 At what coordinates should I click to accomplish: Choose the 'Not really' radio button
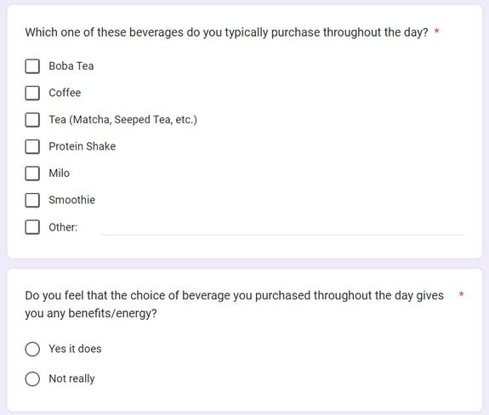click(x=32, y=378)
